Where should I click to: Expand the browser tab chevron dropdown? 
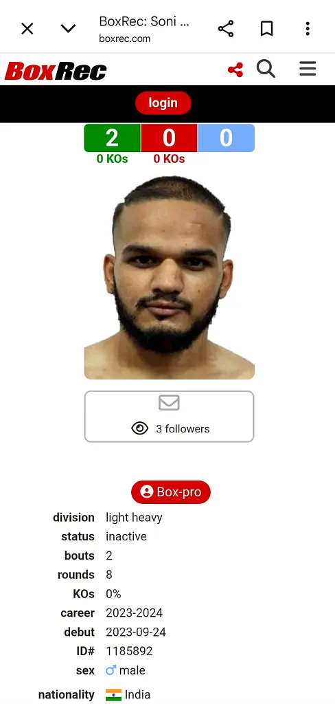coord(68,29)
